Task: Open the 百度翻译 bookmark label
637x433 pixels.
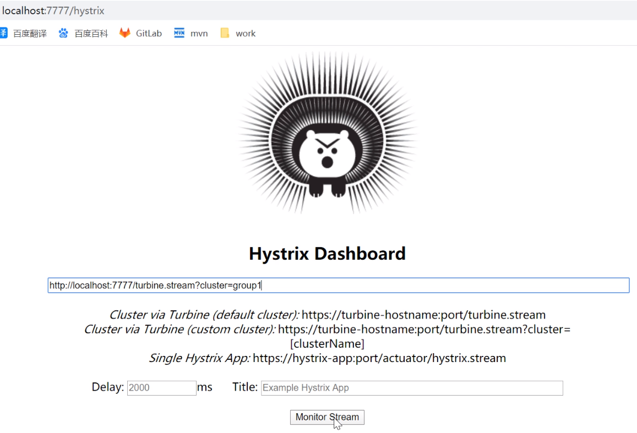Action: coord(30,34)
